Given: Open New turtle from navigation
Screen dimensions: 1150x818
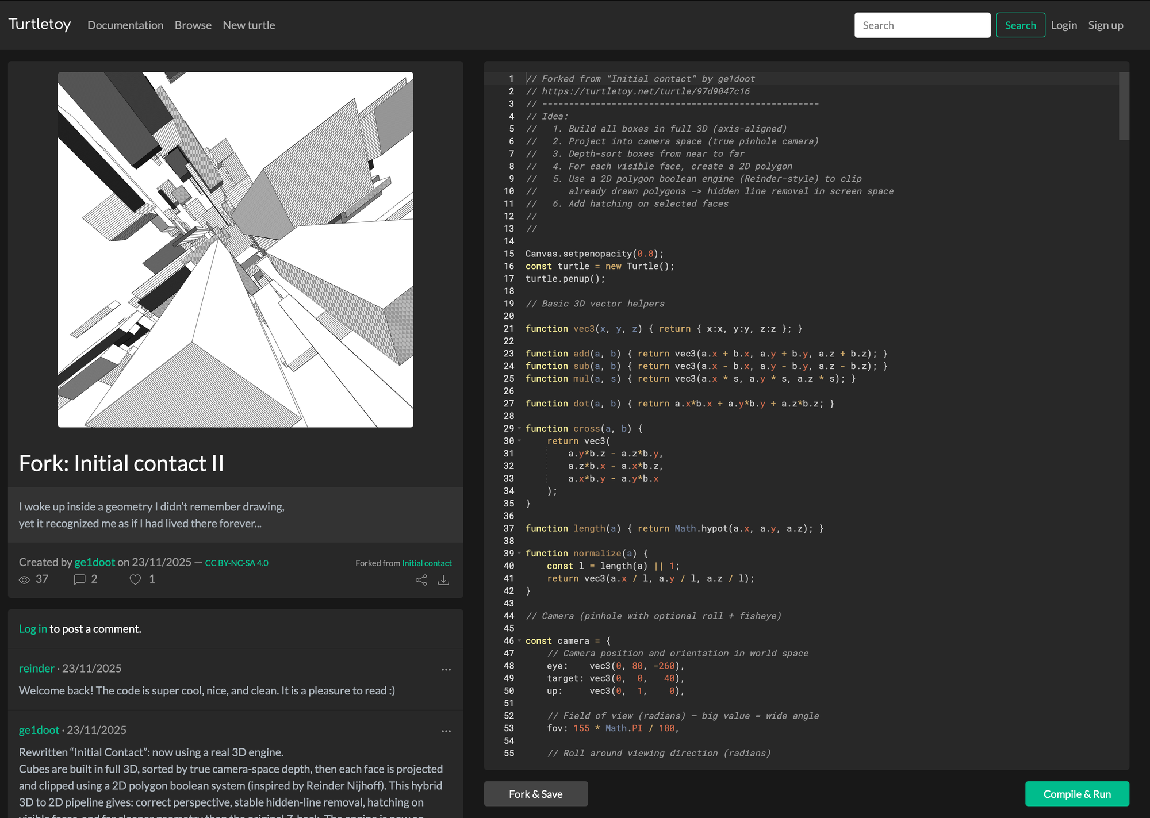Looking at the screenshot, I should [248, 25].
